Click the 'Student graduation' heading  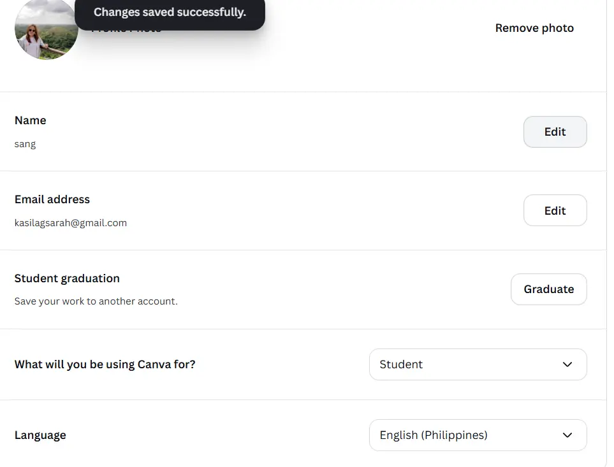pyautogui.click(x=67, y=278)
